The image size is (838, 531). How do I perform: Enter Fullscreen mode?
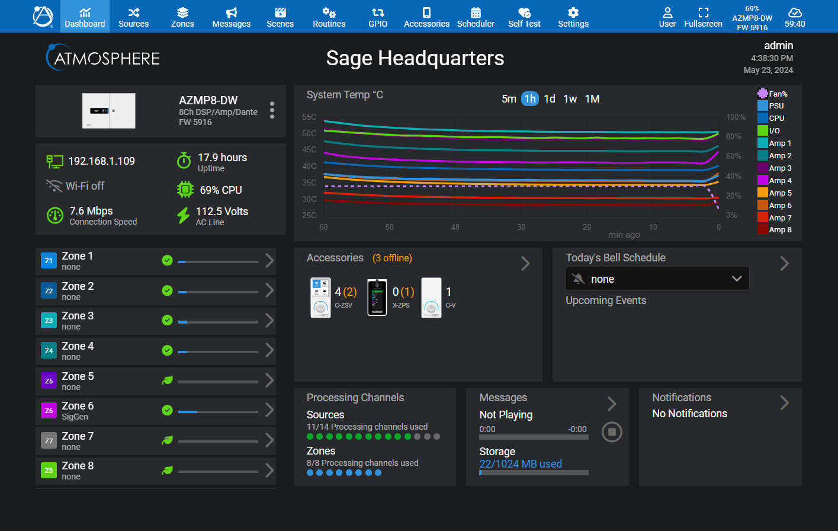[702, 16]
